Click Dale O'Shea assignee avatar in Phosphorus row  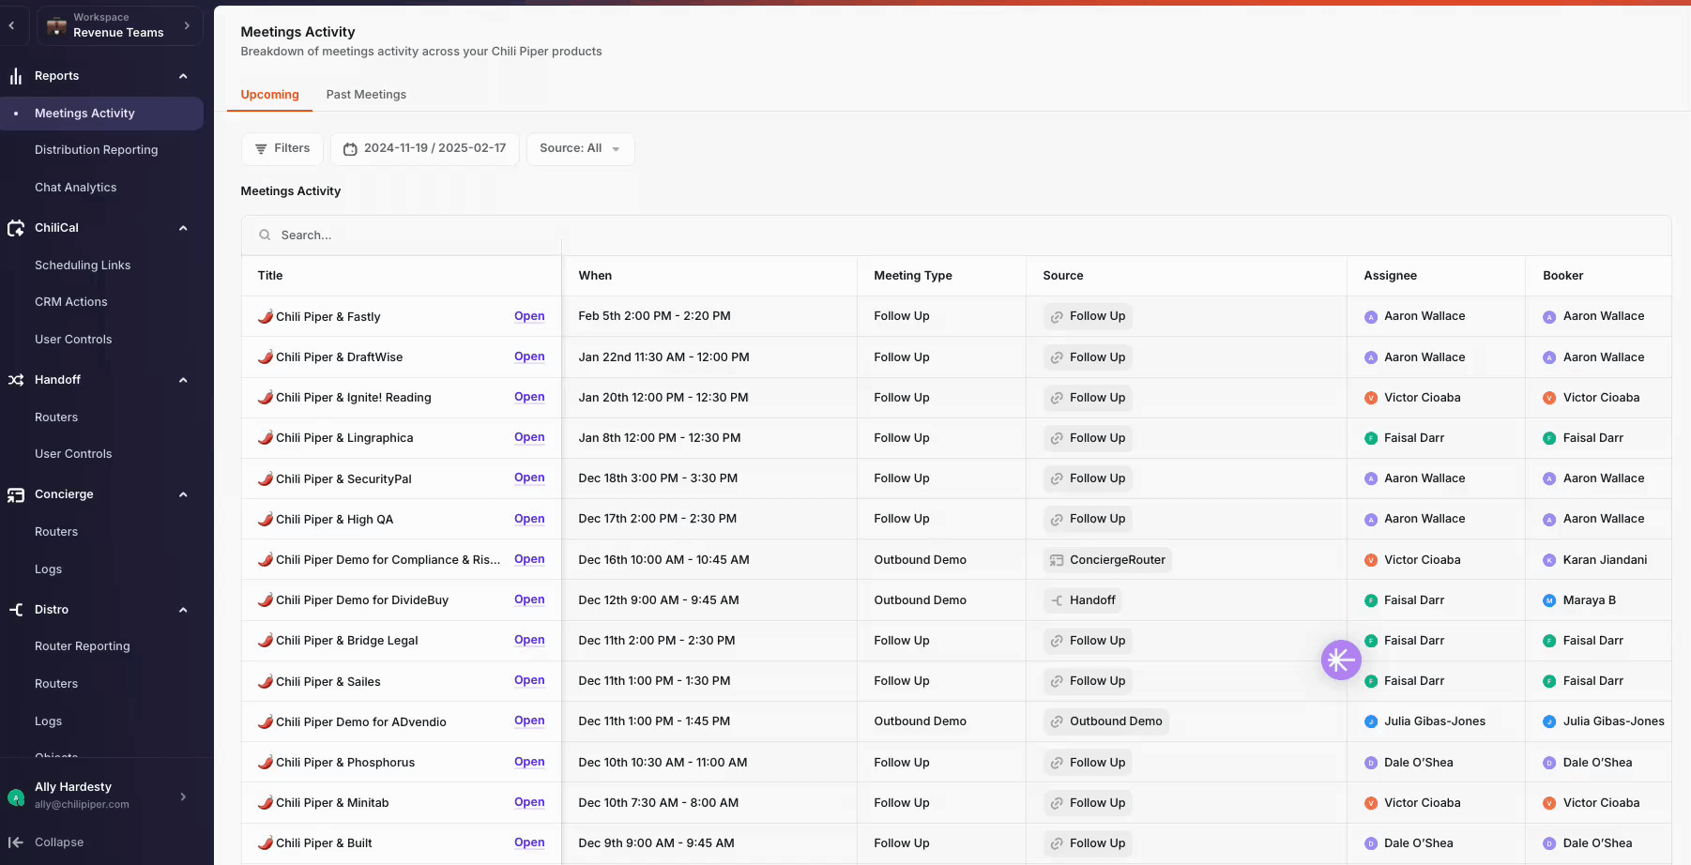coord(1371,763)
